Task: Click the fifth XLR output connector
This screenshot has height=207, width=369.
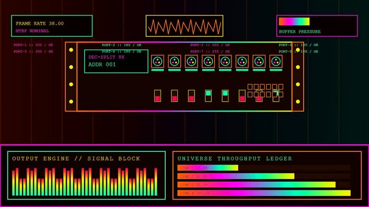Action: pyautogui.click(x=225, y=62)
